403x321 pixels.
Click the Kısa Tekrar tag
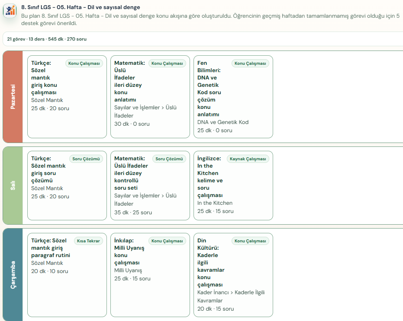click(88, 241)
